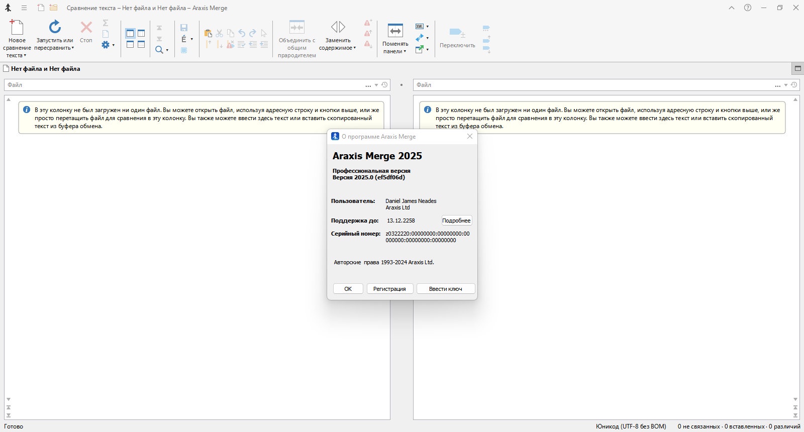Expand the XML format dropdown arrow
804x432 pixels.
coord(428,27)
